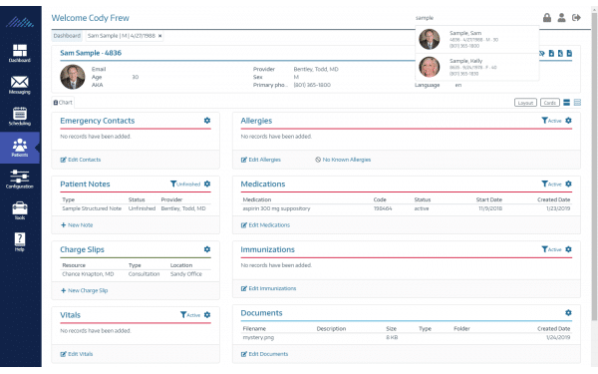The width and height of the screenshot is (598, 374).
Task: Open Allergies card settings gear
Action: click(568, 121)
